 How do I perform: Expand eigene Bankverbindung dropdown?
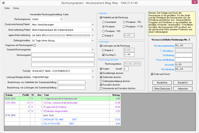[x=93, y=35]
